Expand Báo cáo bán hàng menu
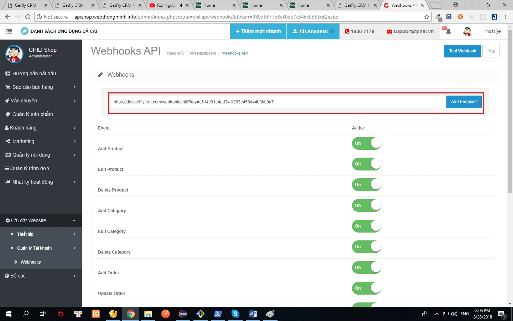Image resolution: width=513 pixels, height=321 pixels. pos(32,87)
